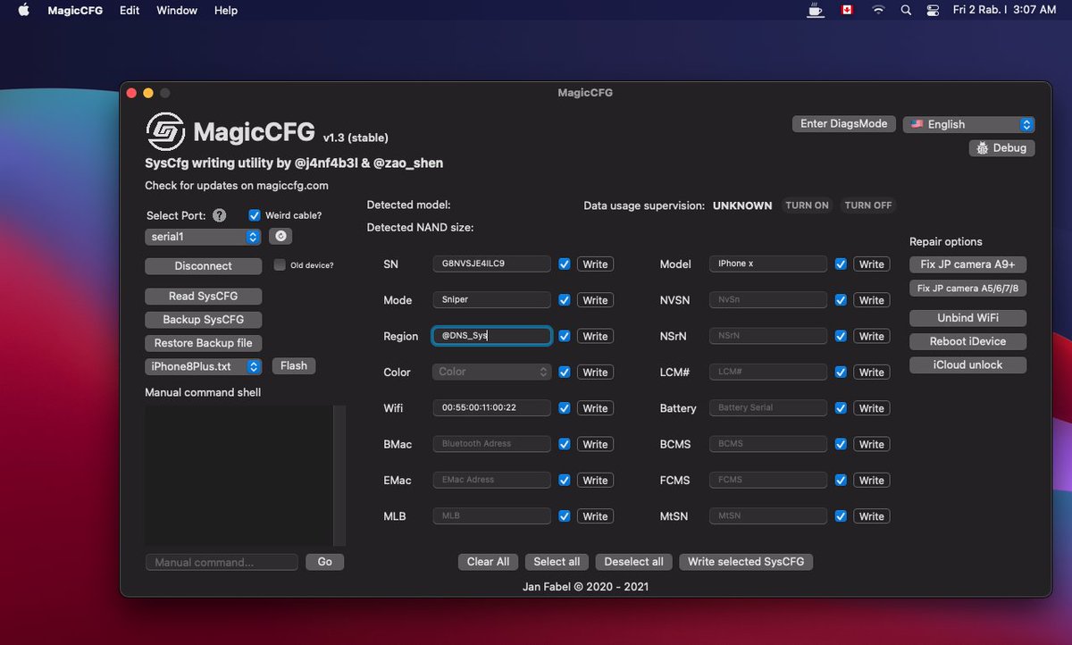The image size is (1072, 645).
Task: Click the Debug button with bug icon
Action: 1001,147
